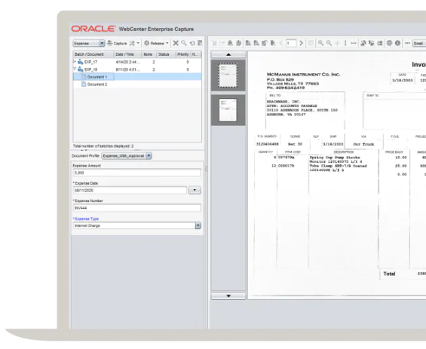Image resolution: width=426 pixels, height=349 pixels.
Task: Select the second page thumbnail
Action: (x=228, y=110)
